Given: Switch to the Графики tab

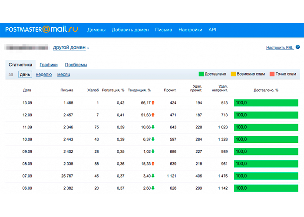Looking at the screenshot, I should click(x=49, y=65).
